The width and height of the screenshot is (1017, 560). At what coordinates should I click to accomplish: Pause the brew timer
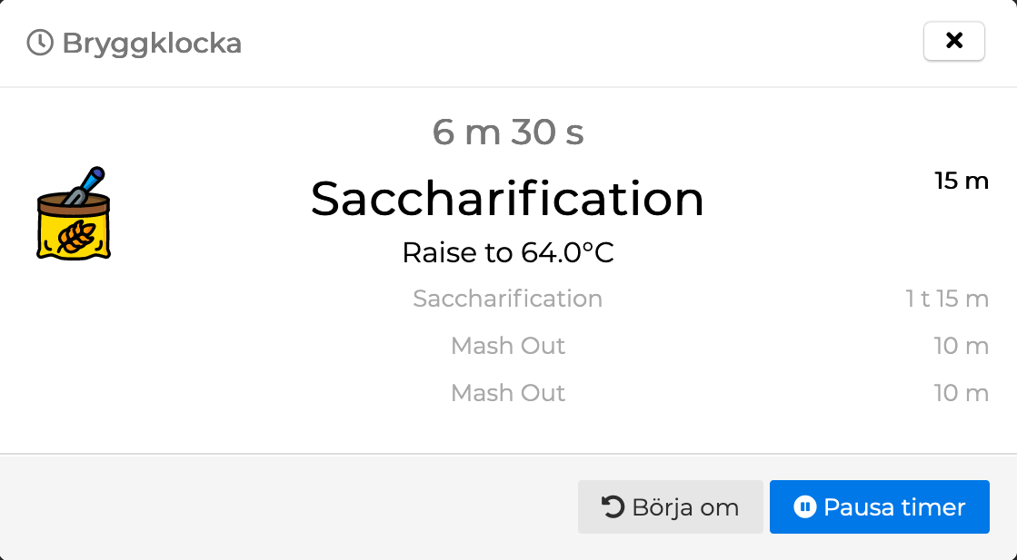click(879, 506)
